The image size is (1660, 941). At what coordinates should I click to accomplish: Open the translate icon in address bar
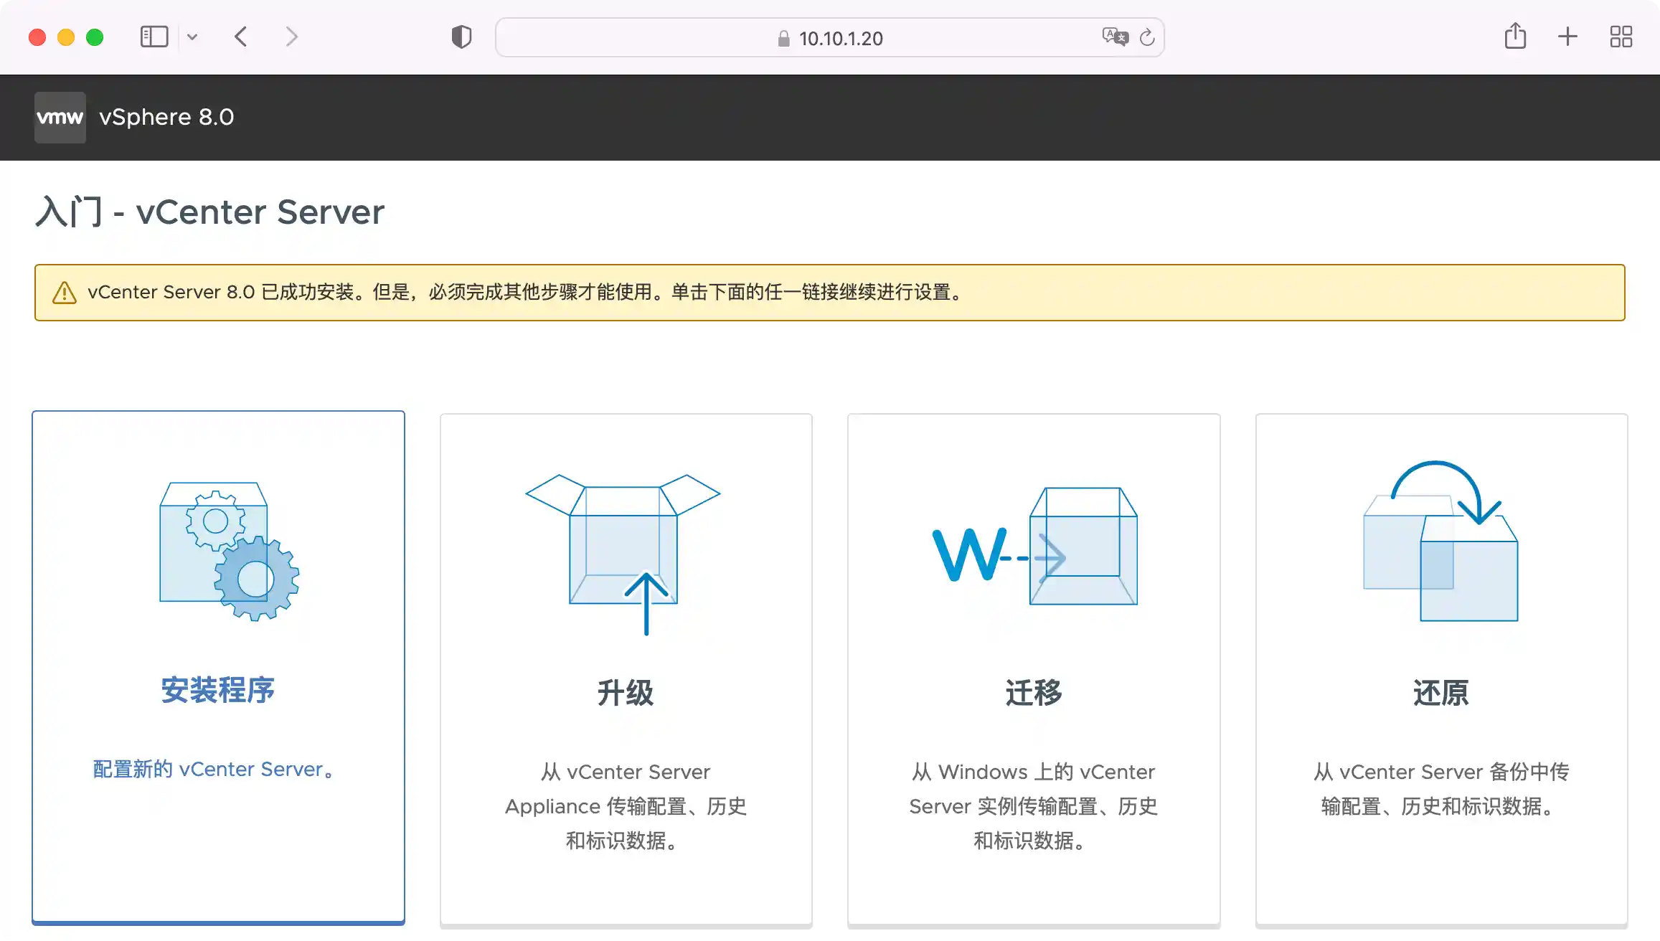tap(1116, 37)
